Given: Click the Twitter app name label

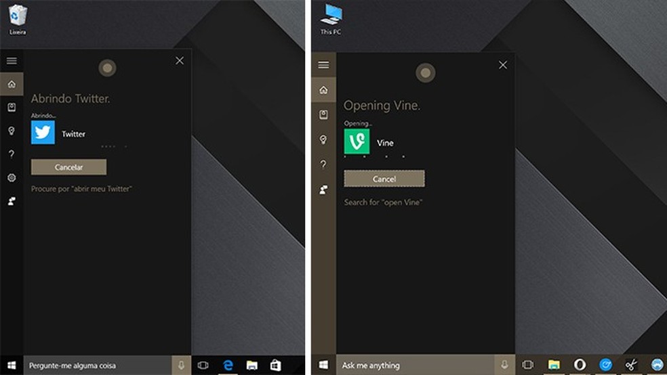Looking at the screenshot, I should [x=74, y=134].
